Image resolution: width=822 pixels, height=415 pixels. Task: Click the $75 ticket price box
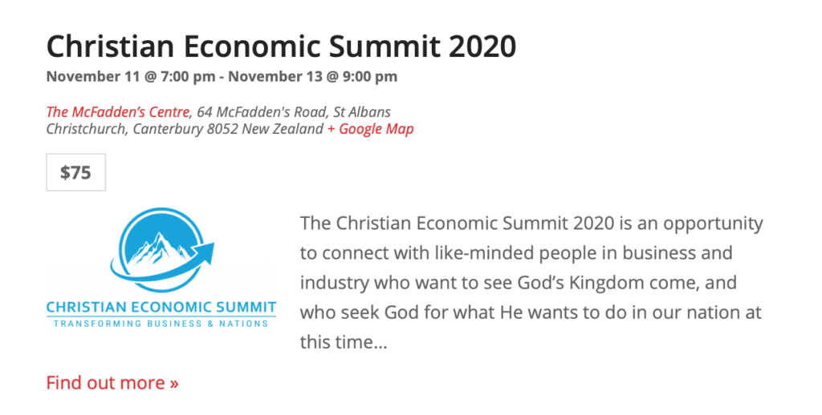pos(75,172)
